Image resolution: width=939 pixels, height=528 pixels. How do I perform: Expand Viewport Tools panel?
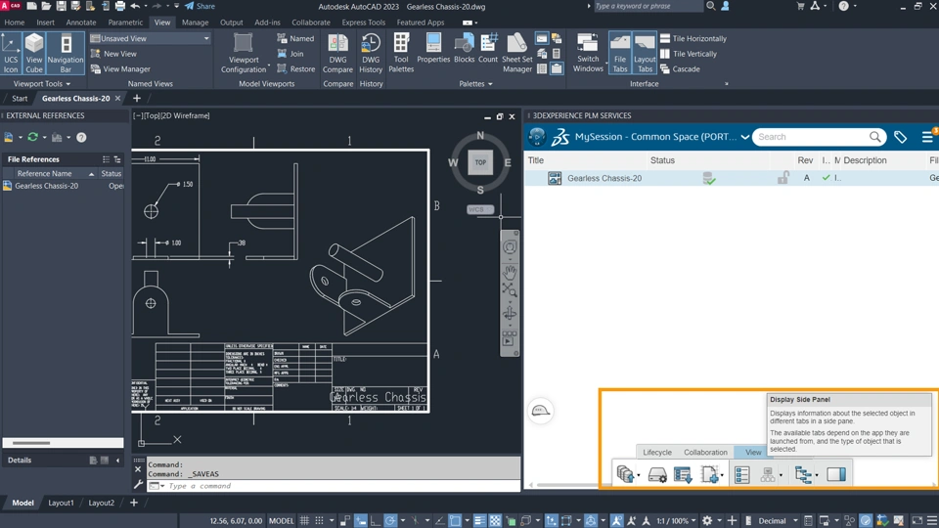click(41, 84)
